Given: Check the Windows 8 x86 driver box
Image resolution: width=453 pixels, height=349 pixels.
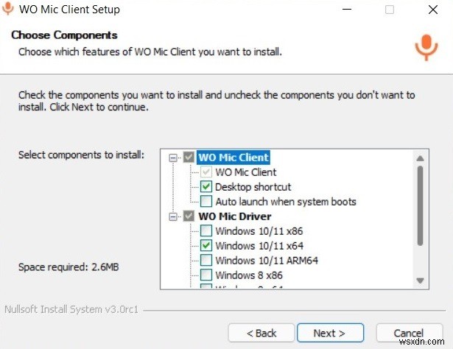Looking at the screenshot, I should [x=206, y=275].
